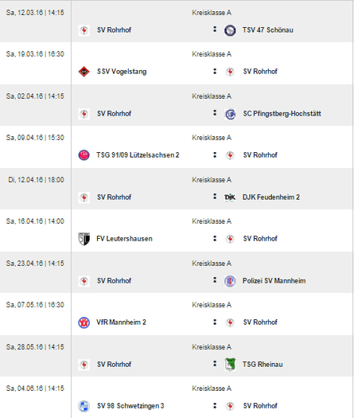The height and width of the screenshot is (418, 354).
Task: Click the Polizei SV Mannheim team name
Action: 274,281
